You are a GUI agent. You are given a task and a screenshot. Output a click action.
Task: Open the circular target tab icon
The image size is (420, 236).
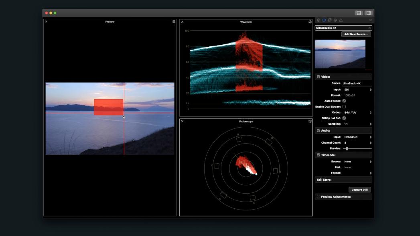click(335, 20)
